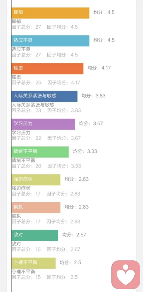Image resolution: width=143 pixels, height=292 pixels.
Task: Tap the blue 人际关系紧张与敏感 bar
Action: (x=44, y=97)
